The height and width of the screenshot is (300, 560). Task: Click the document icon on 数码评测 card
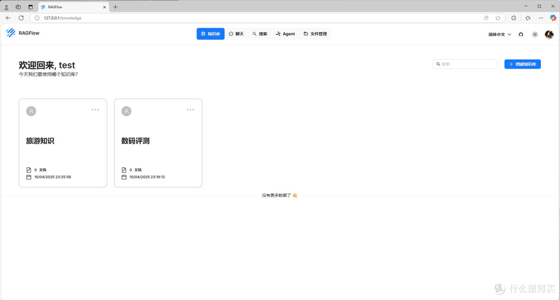click(x=124, y=170)
